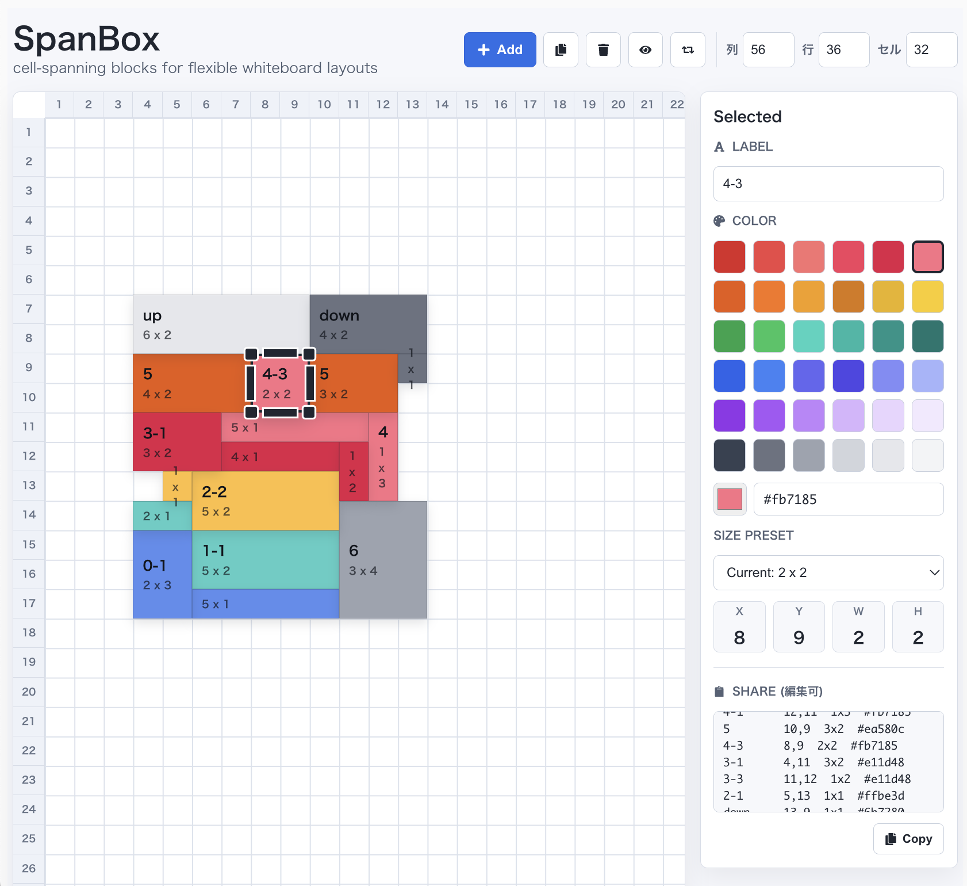Click into the SHARE text area
Screen dimensions: 967x886
pos(828,761)
